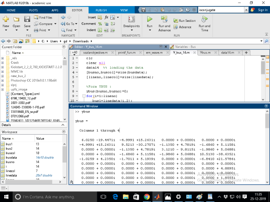The height and width of the screenshot is (202, 270).
Task: Expand the MMC lib folder node
Action: point(3,72)
